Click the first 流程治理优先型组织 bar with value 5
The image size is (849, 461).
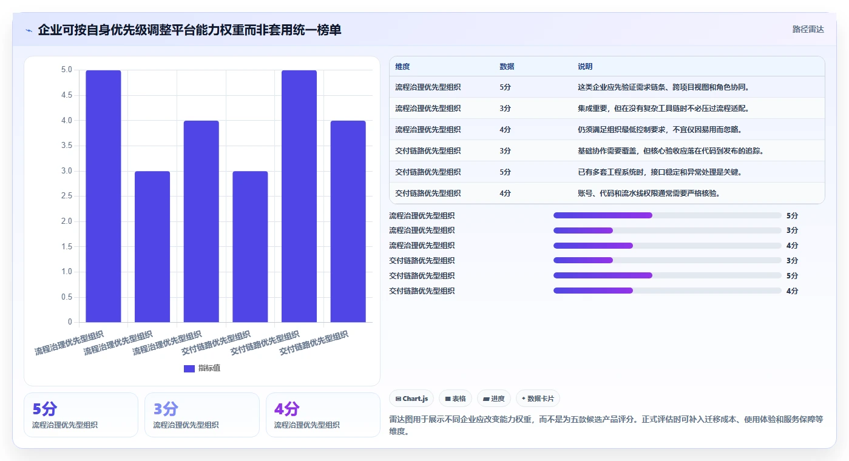pos(103,196)
